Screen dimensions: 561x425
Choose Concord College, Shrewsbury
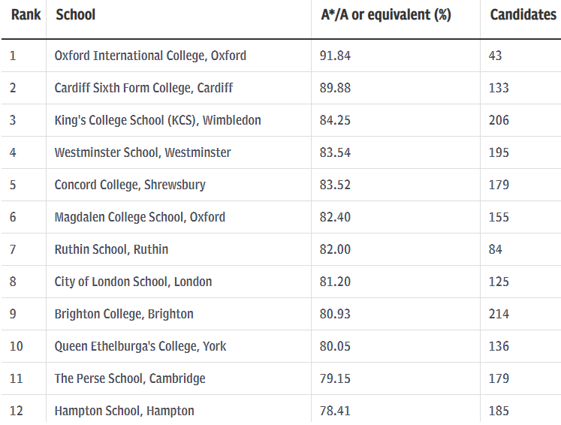[130, 185]
